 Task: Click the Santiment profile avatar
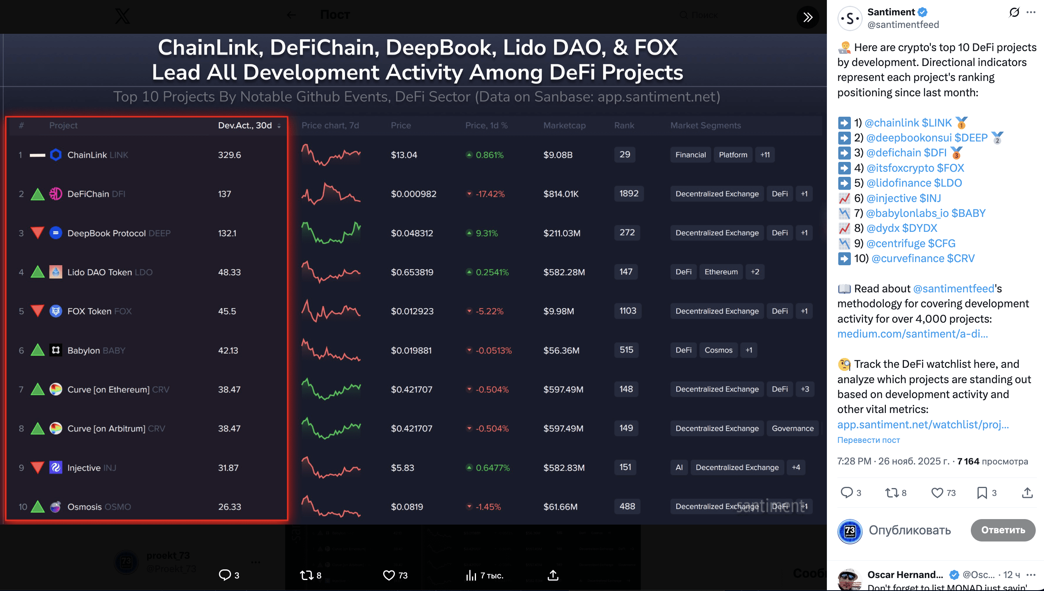[x=850, y=18]
